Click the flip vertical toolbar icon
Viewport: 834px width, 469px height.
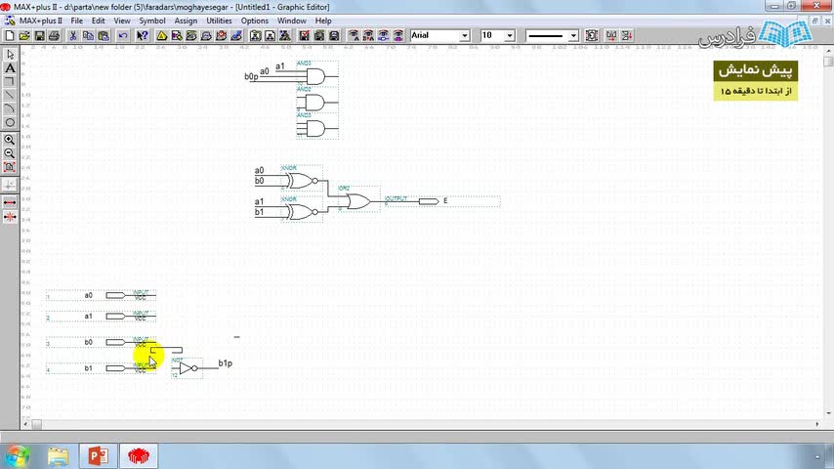click(x=627, y=36)
